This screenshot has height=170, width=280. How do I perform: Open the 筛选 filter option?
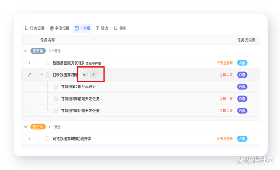tap(102, 28)
